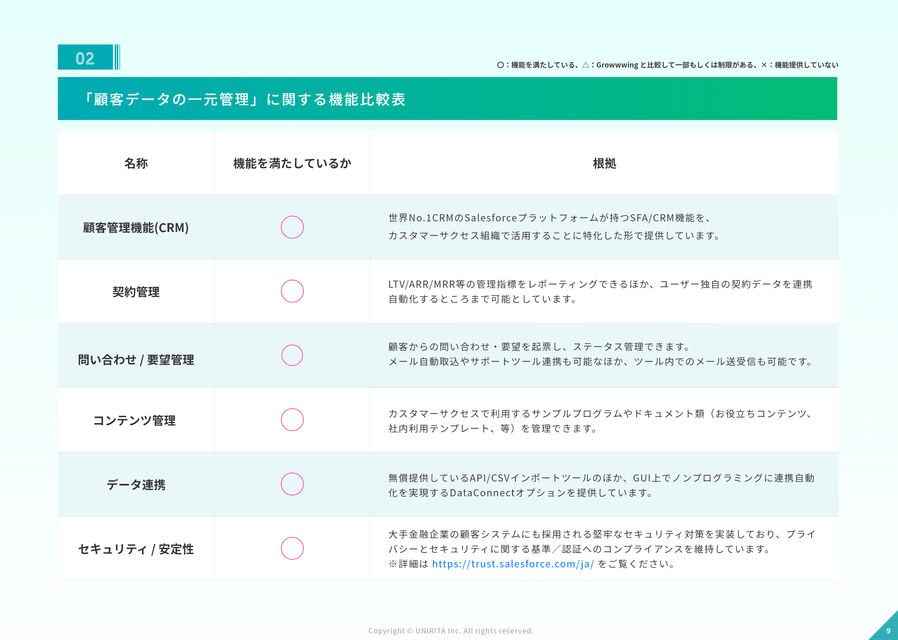Click the text mentioning DataConnectオプション
The width and height of the screenshot is (898, 640).
(x=521, y=493)
